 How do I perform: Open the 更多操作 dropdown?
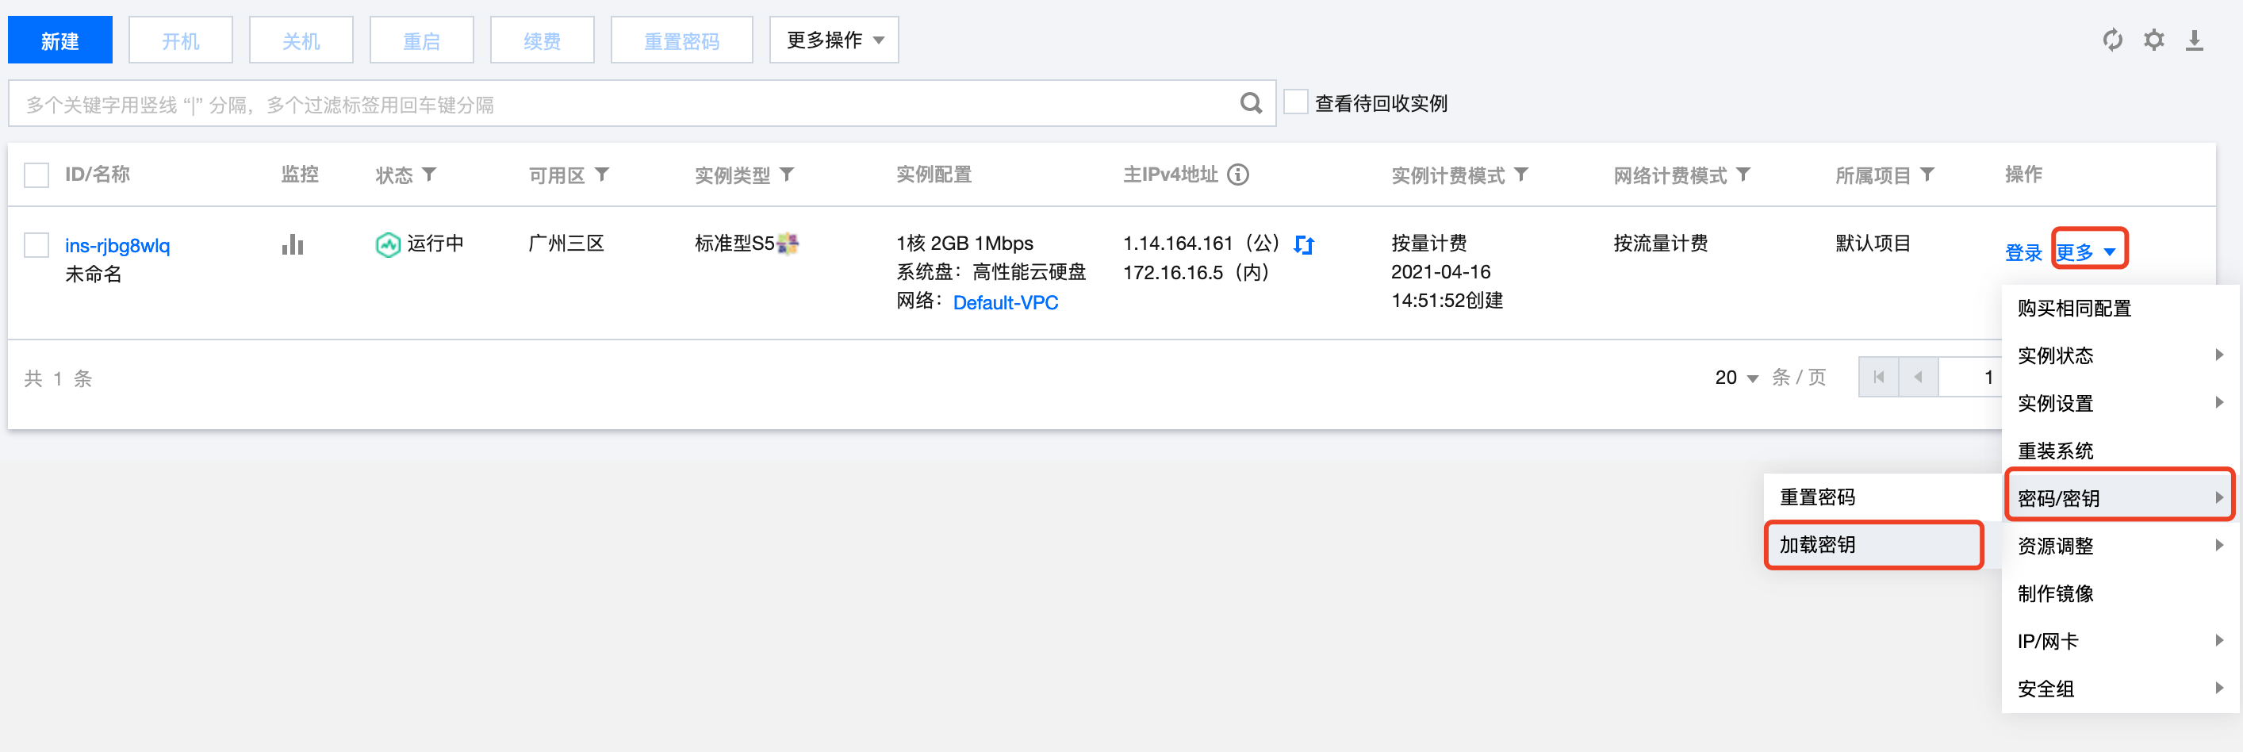[x=834, y=40]
